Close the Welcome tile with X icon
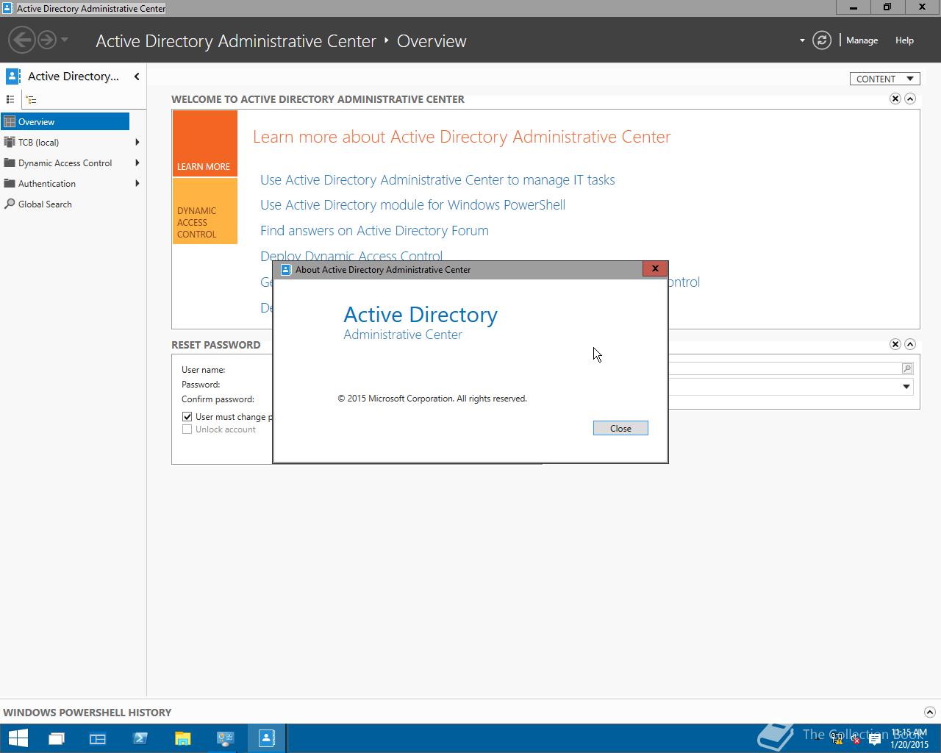Screen dimensions: 941x753 tap(895, 99)
